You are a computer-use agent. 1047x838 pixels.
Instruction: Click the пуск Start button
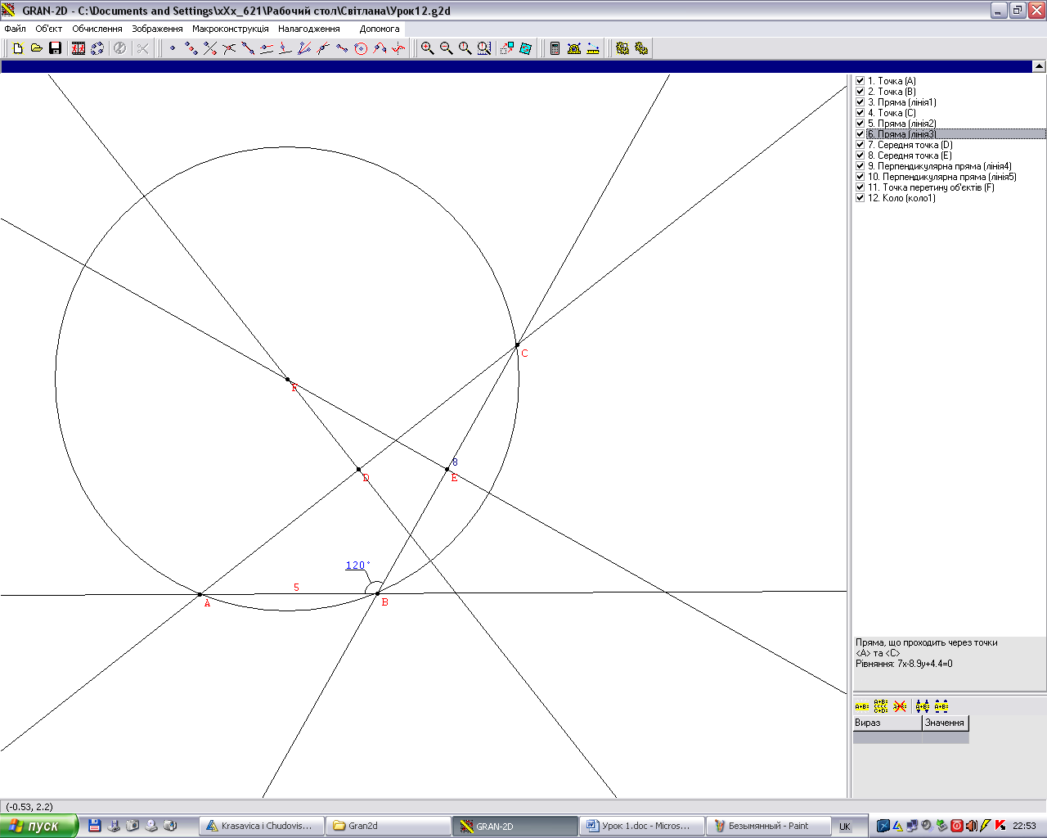[x=39, y=826]
